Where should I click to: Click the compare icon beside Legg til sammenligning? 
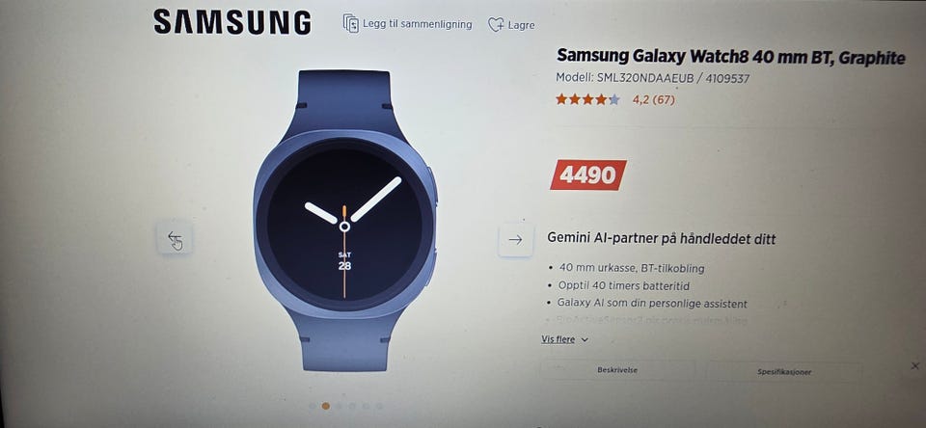click(x=351, y=23)
